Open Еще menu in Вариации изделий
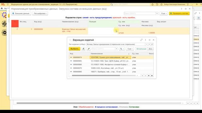Image resolution: width=202 pixels, height=113 pixels. click(130, 49)
